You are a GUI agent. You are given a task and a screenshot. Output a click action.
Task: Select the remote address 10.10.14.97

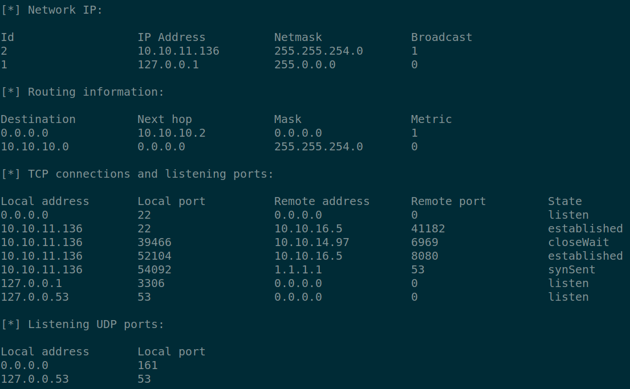coord(311,242)
